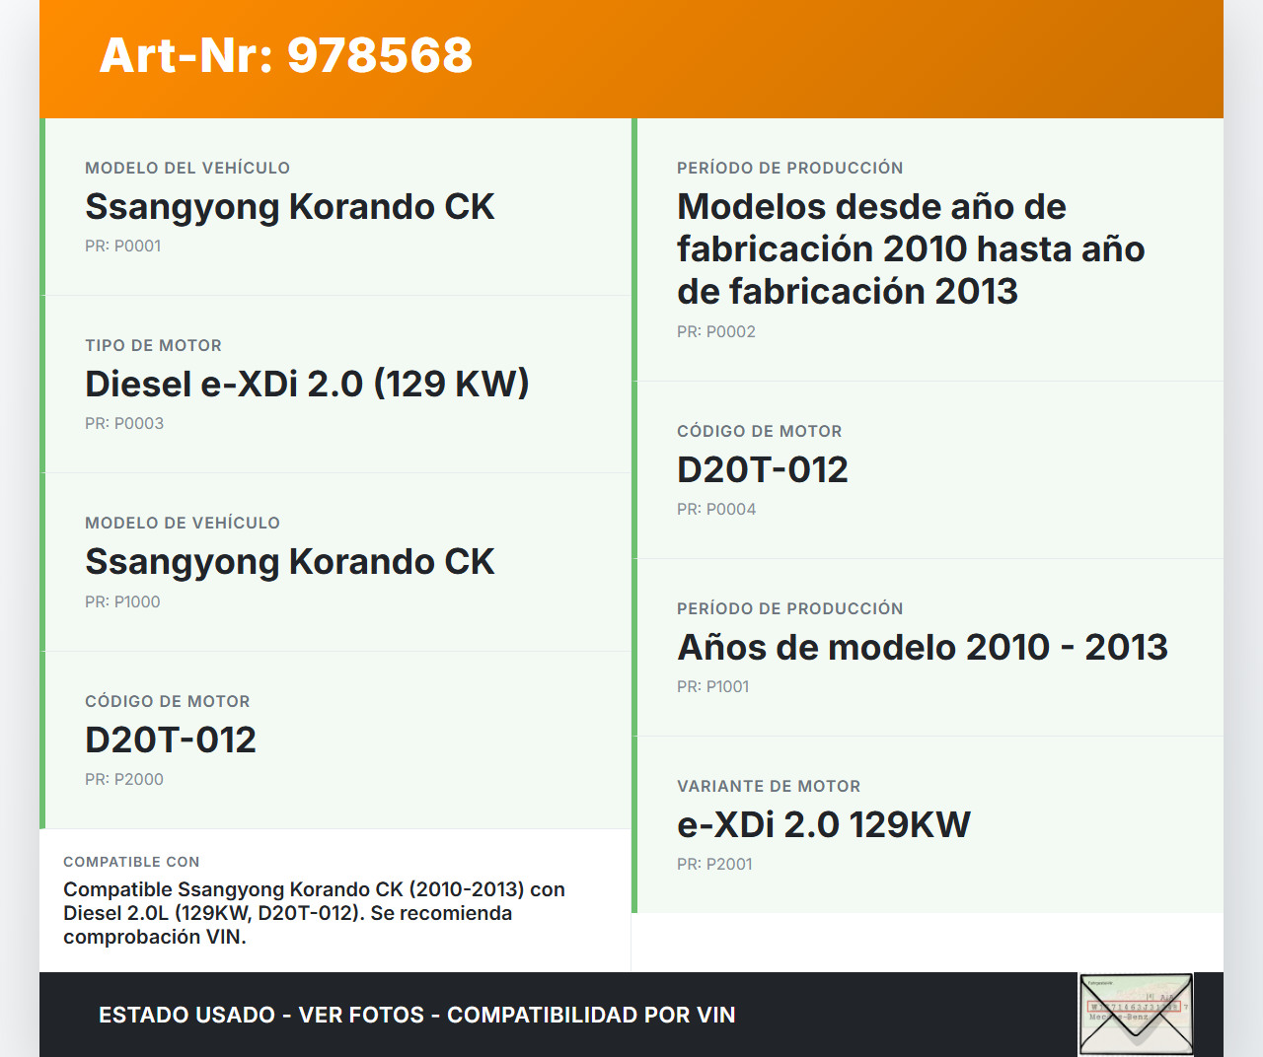
Task: Click the PR: P2001 reference label
Action: point(713,864)
